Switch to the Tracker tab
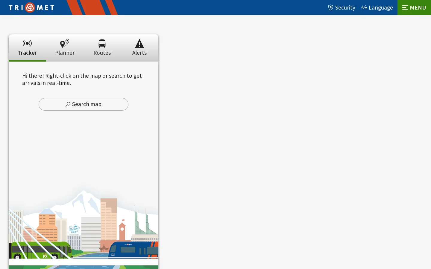The width and height of the screenshot is (431, 269). tap(27, 48)
